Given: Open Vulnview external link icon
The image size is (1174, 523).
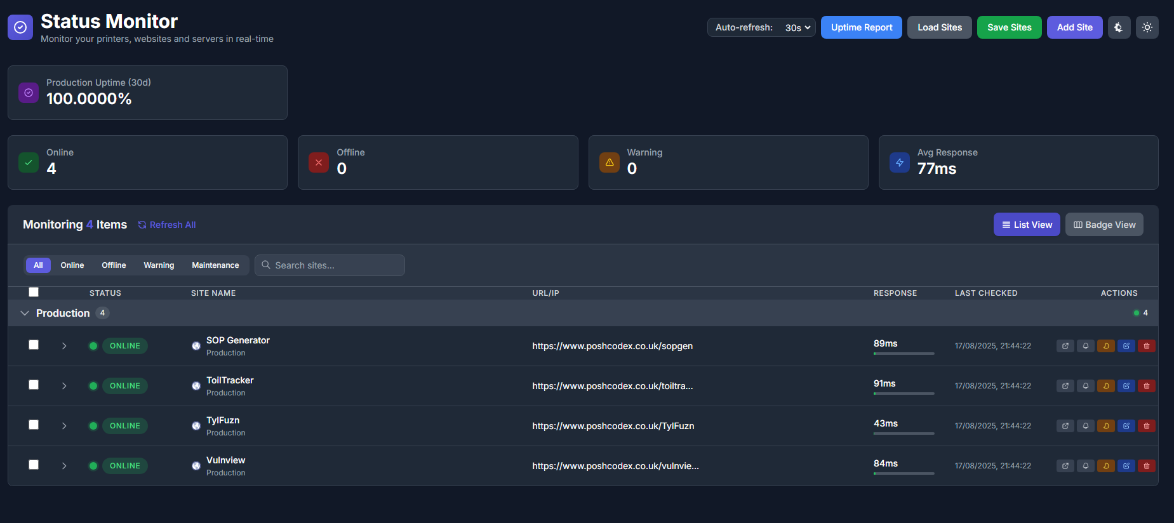Looking at the screenshot, I should 1065,466.
